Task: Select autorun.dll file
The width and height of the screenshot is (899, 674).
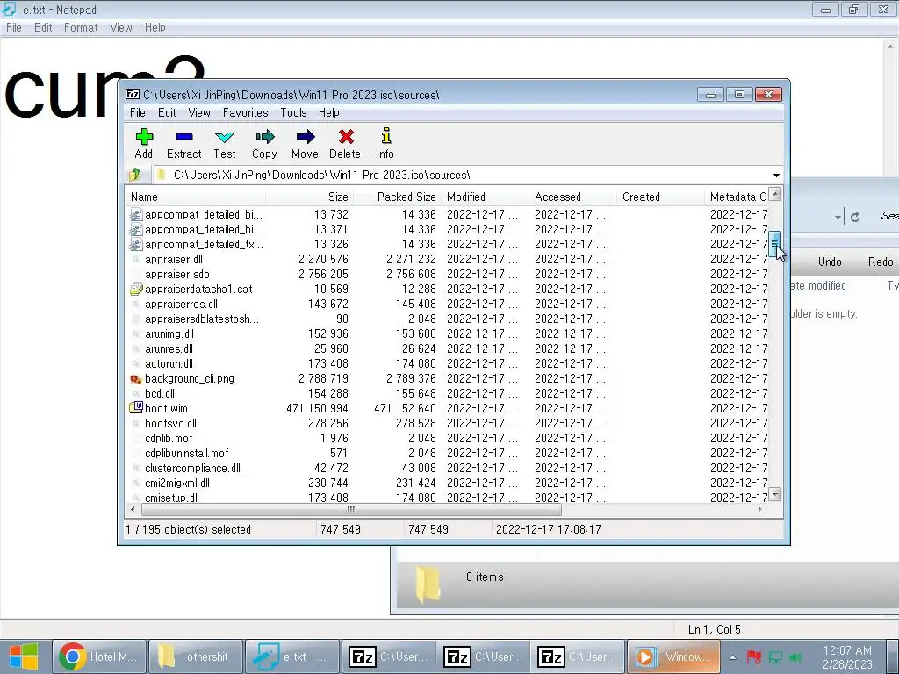Action: [x=169, y=363]
